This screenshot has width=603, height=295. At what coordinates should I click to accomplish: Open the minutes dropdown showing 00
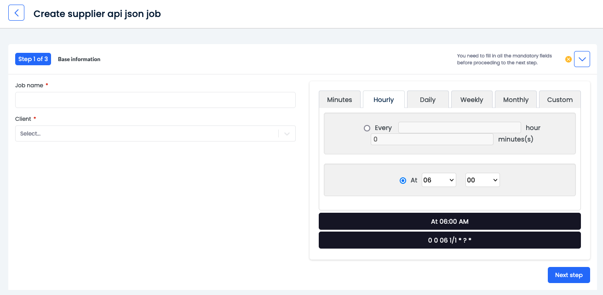click(482, 180)
